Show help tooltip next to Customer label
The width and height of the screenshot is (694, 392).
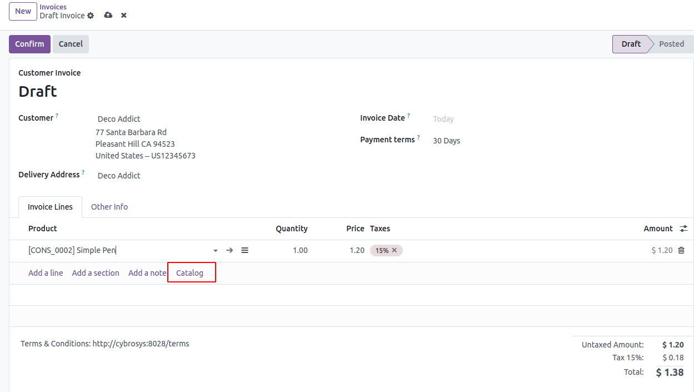tap(57, 116)
